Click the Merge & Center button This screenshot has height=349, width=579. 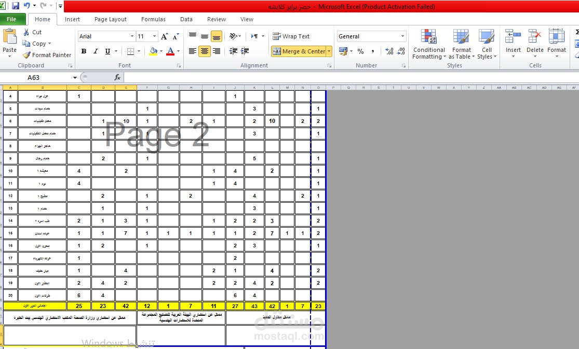pos(299,51)
